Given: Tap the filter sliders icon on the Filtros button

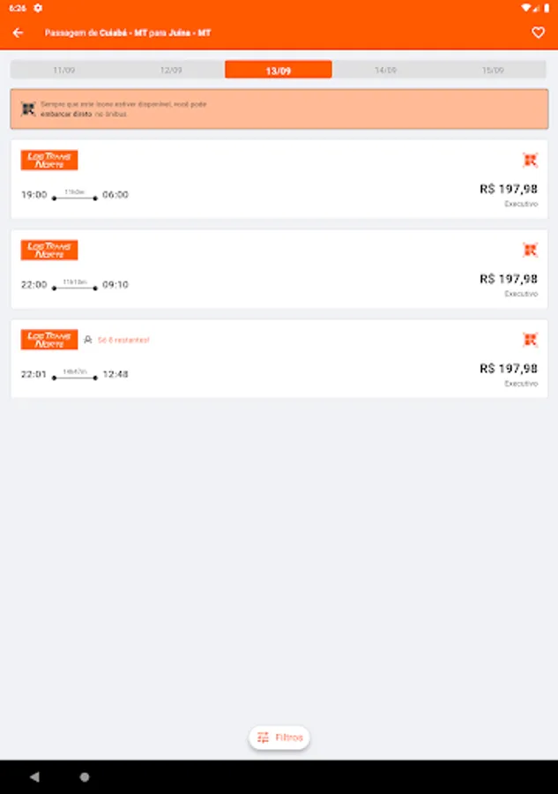Looking at the screenshot, I should (262, 737).
